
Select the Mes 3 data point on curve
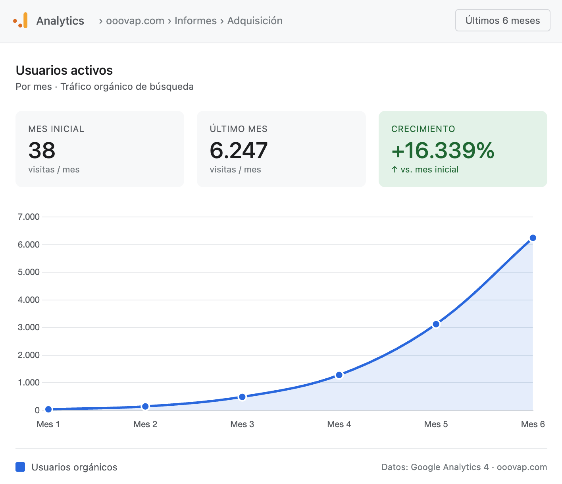(x=242, y=397)
